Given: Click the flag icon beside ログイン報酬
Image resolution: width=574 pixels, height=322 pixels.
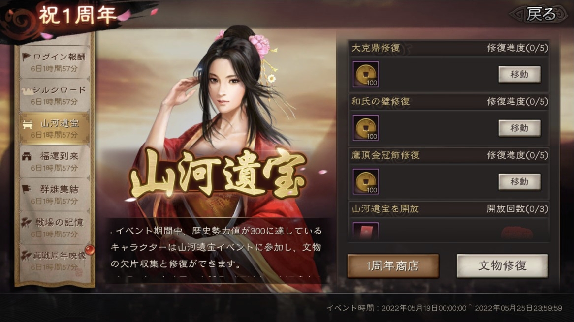Looking at the screenshot, I should point(26,57).
